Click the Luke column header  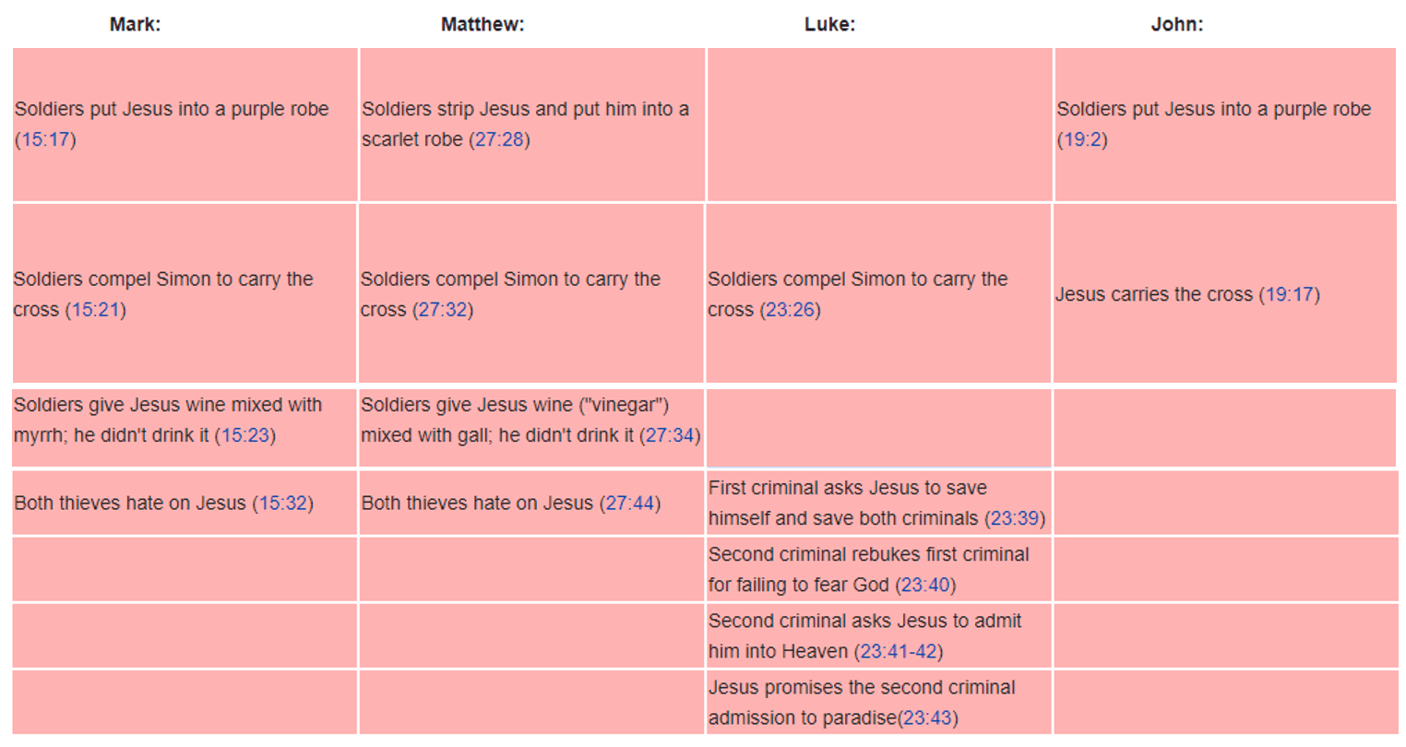[829, 25]
